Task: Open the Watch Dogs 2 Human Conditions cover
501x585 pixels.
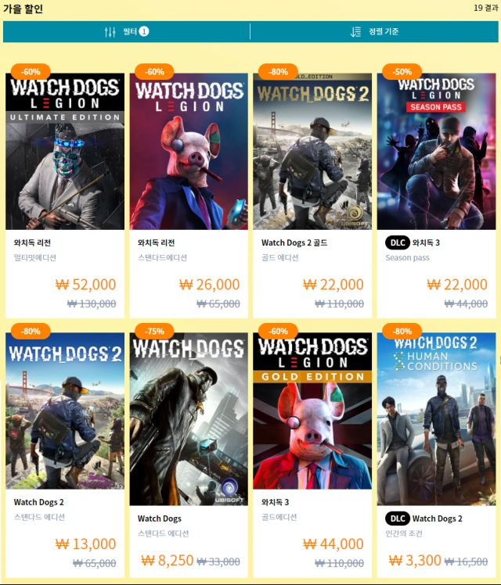Action: (436, 419)
